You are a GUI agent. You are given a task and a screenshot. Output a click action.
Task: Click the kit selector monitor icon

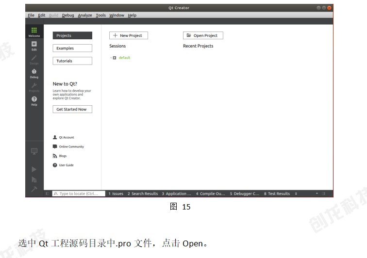pos(34,151)
